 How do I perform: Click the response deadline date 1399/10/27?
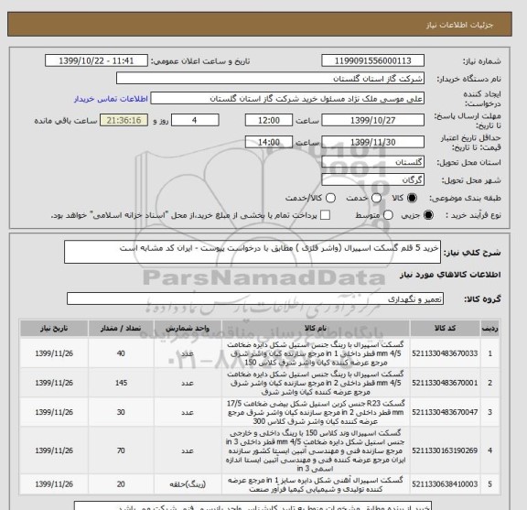[372, 120]
